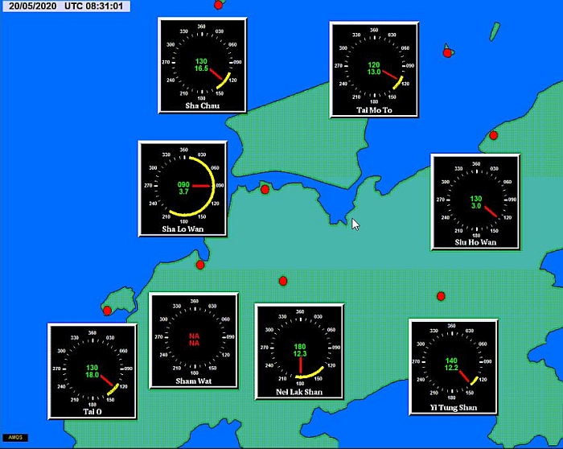Click the Yi Tung Shan station name label
Viewport: 563px width, 449px height.
click(x=454, y=407)
